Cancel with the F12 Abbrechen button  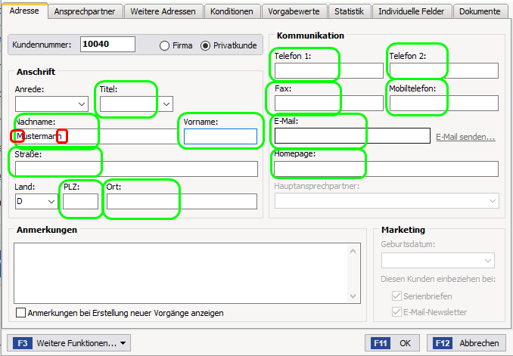pos(468,343)
